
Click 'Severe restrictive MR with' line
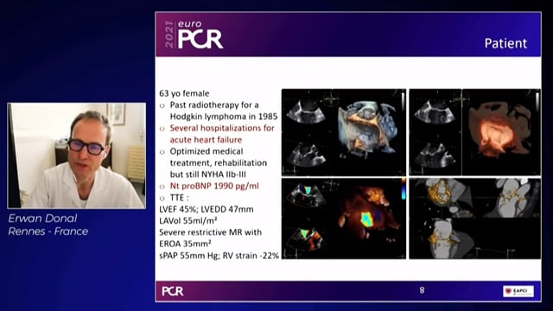[x=210, y=232]
